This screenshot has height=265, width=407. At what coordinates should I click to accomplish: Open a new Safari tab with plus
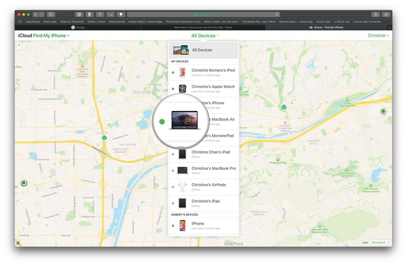click(389, 27)
